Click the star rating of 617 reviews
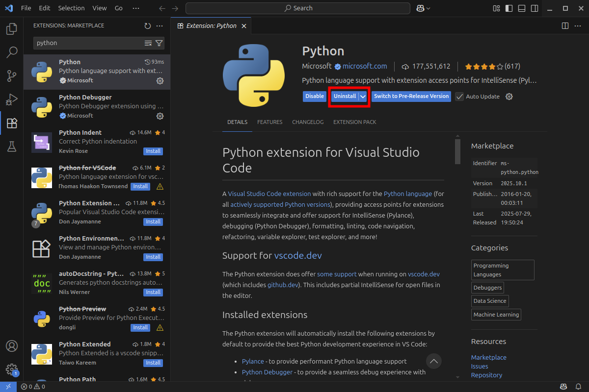 click(x=492, y=66)
